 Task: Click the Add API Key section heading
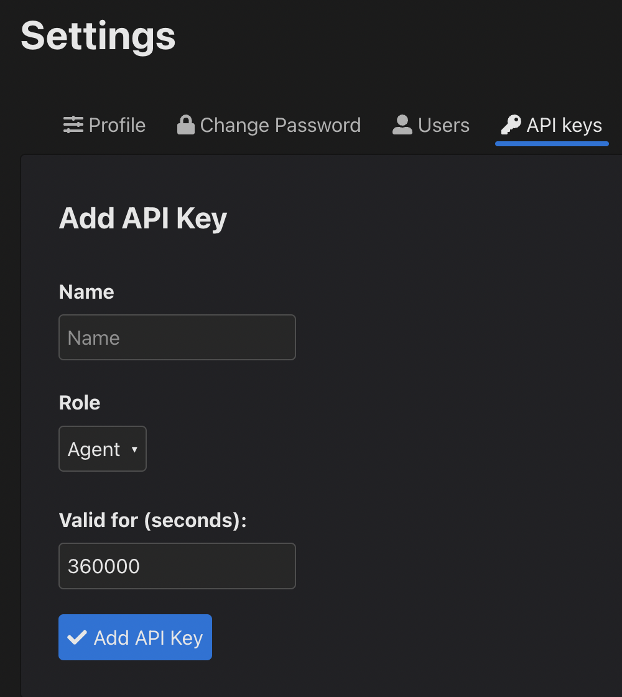[x=142, y=218]
